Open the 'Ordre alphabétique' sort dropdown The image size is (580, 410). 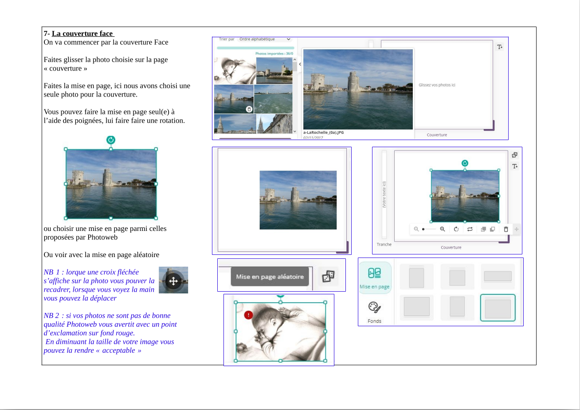[265, 39]
